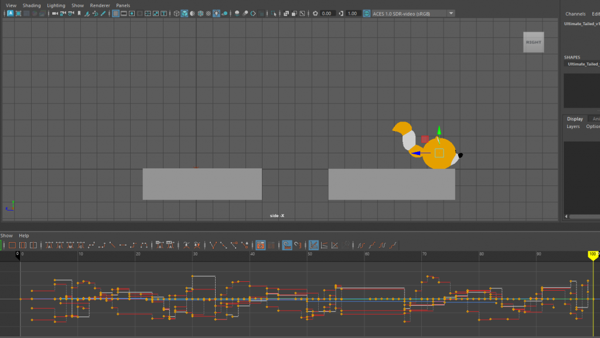Click the Motion Blur icon
Viewport: 600px width, 338px height.
pyautogui.click(x=246, y=13)
